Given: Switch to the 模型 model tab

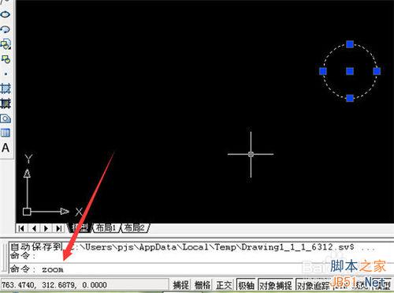Looking at the screenshot, I should coord(80,228).
